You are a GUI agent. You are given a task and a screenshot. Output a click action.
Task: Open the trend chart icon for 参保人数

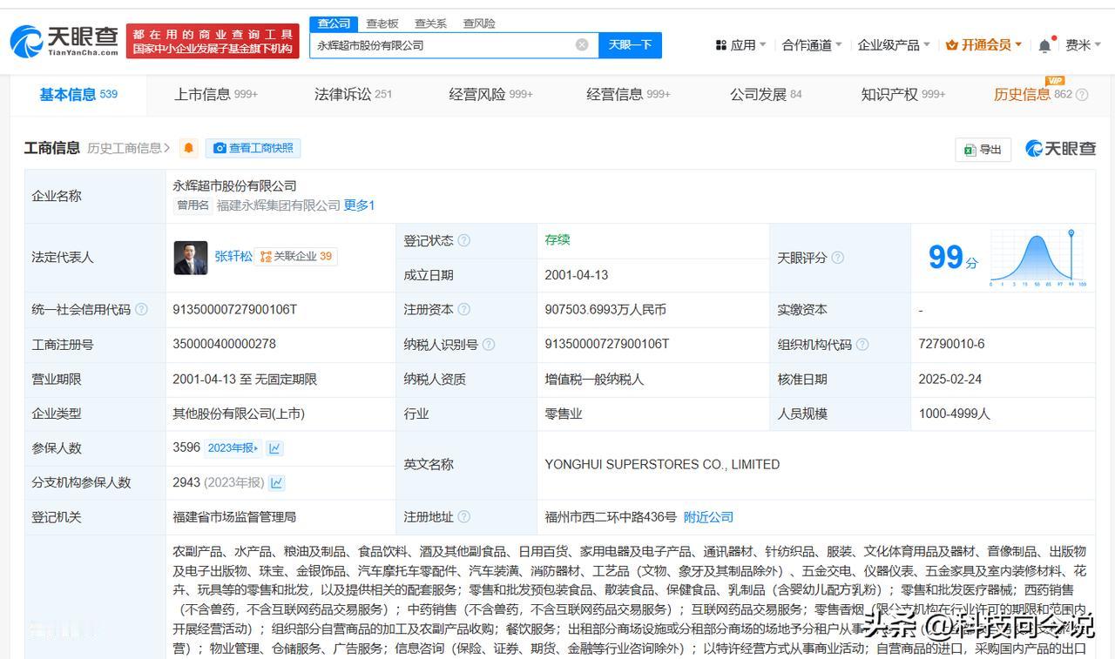coord(275,448)
